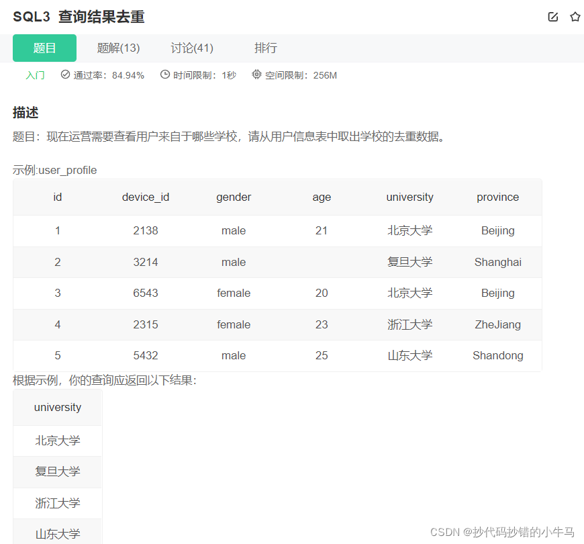Click the pass rate checkmark icon
Viewport: 584px width, 544px height.
pos(65,75)
